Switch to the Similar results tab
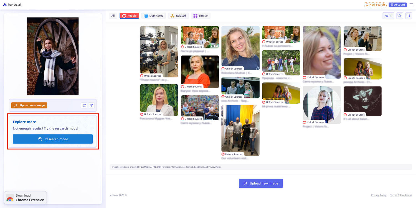 (x=200, y=15)
